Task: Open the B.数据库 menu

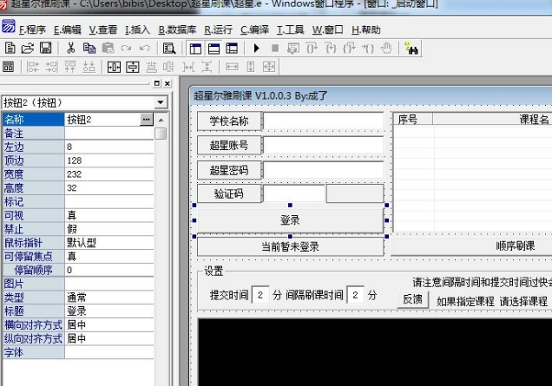Action: pos(177,29)
